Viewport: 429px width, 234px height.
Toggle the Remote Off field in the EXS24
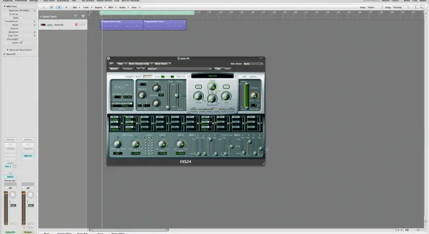[161, 95]
